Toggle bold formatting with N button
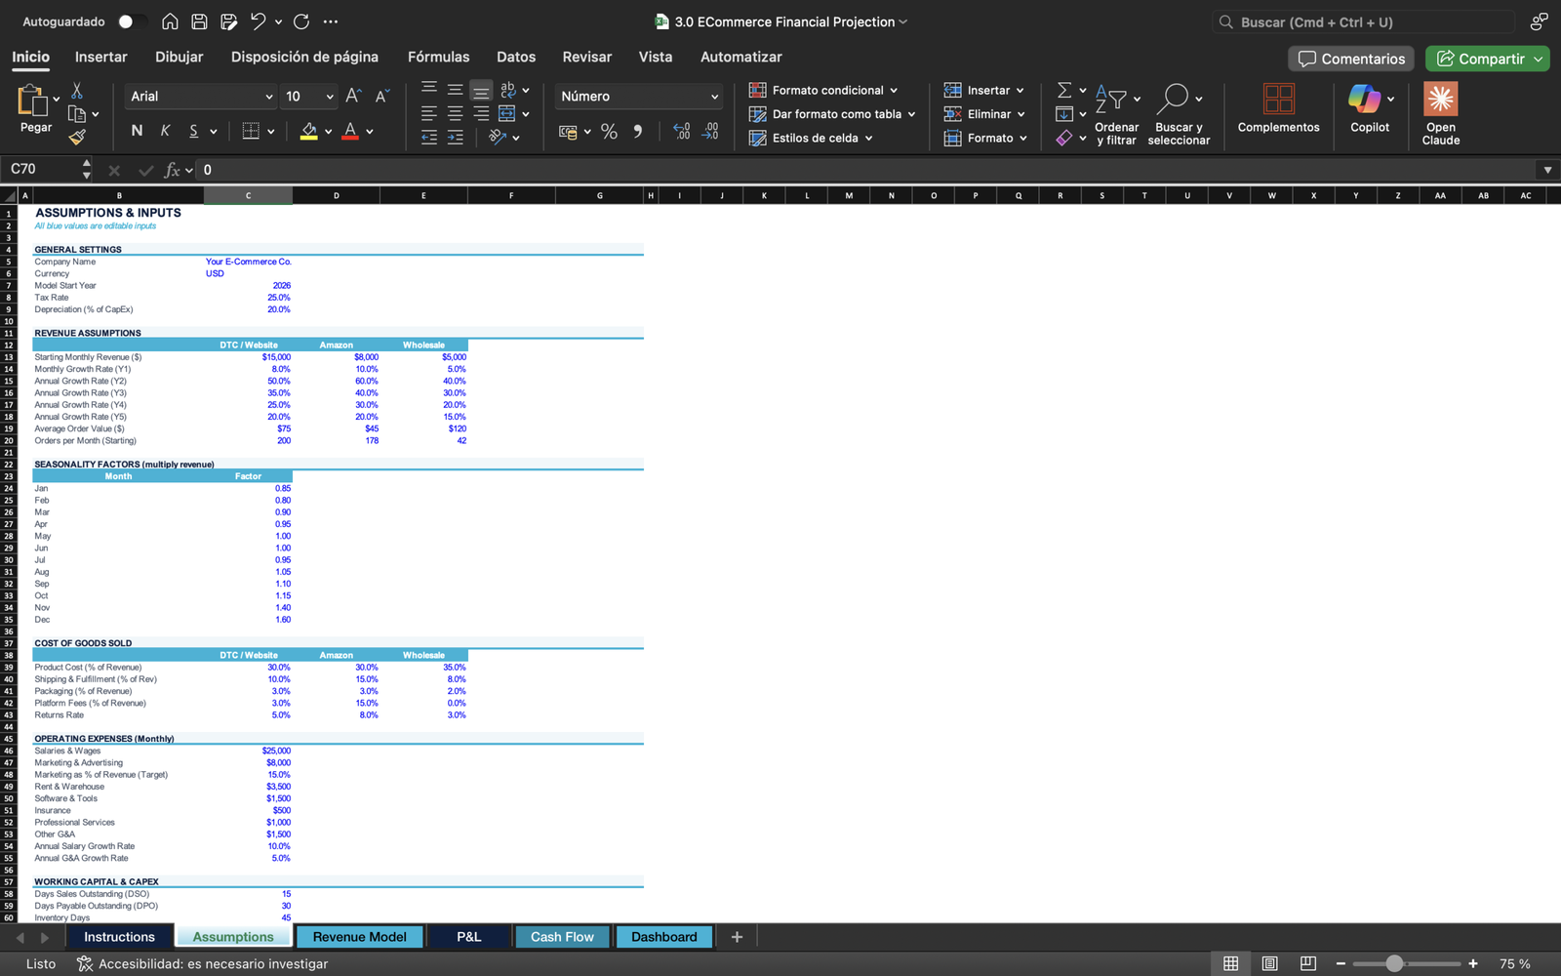 coord(137,131)
